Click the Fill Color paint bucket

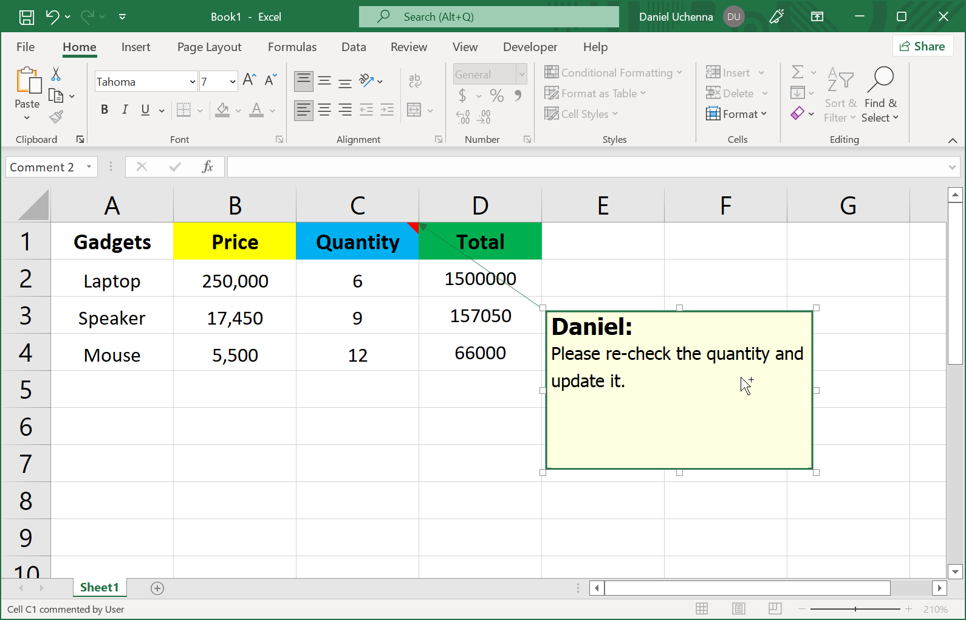222,109
